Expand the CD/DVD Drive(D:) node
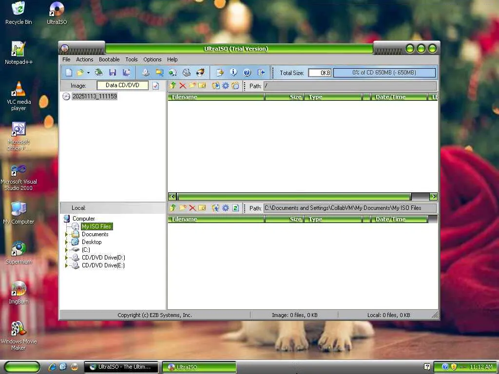The height and width of the screenshot is (374, 499). click(66, 258)
